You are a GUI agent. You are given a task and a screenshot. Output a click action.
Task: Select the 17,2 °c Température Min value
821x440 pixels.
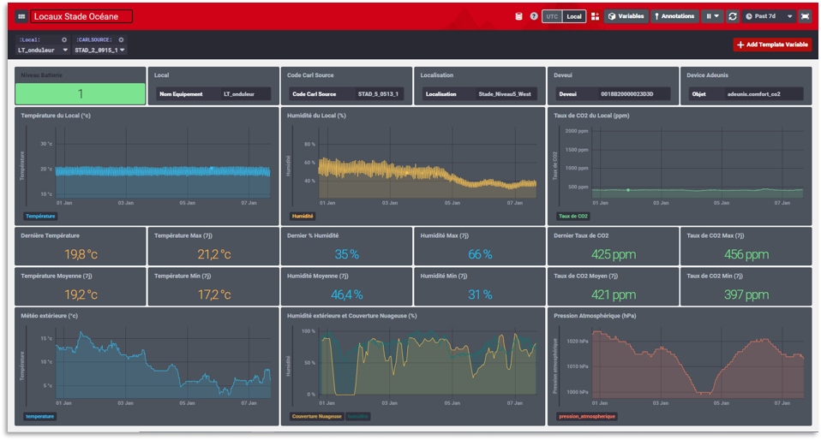coord(214,294)
